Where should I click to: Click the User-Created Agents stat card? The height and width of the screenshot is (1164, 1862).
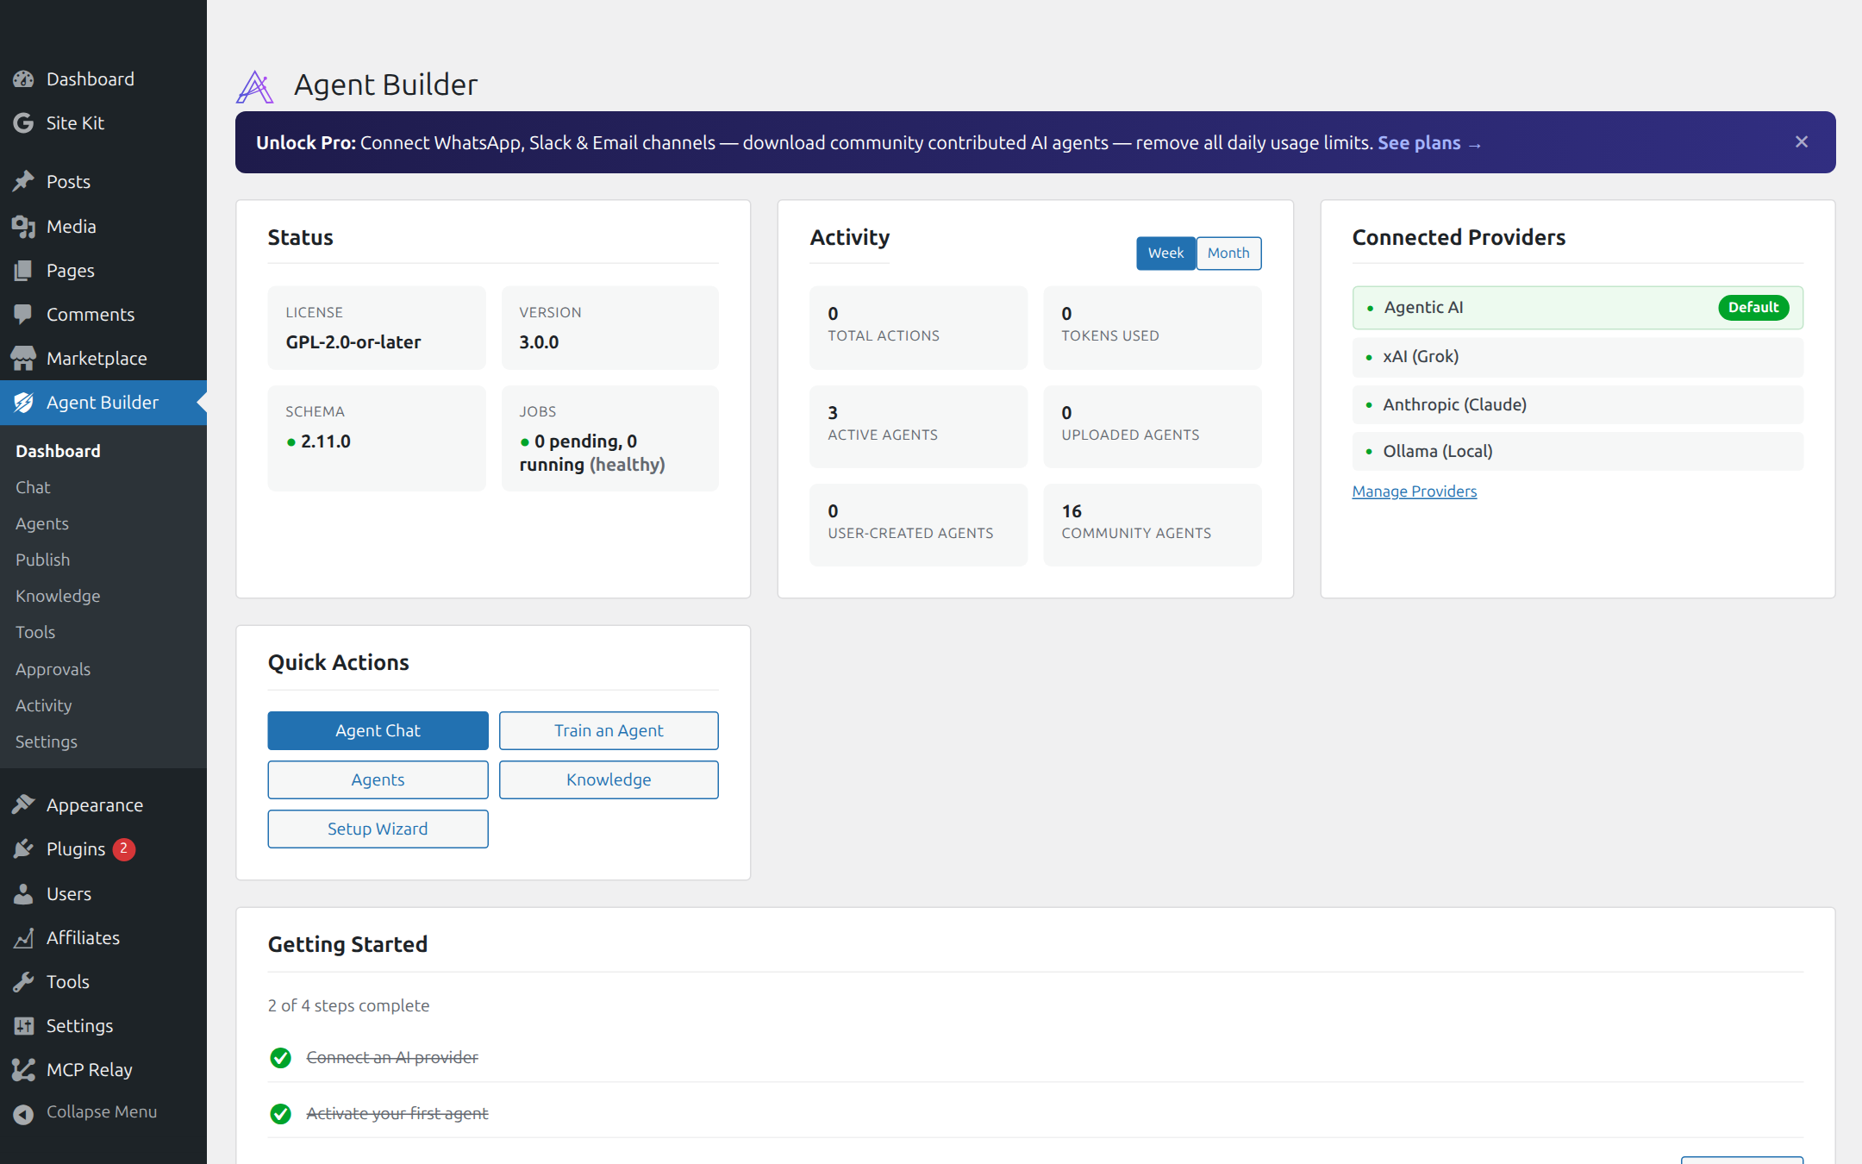(918, 525)
